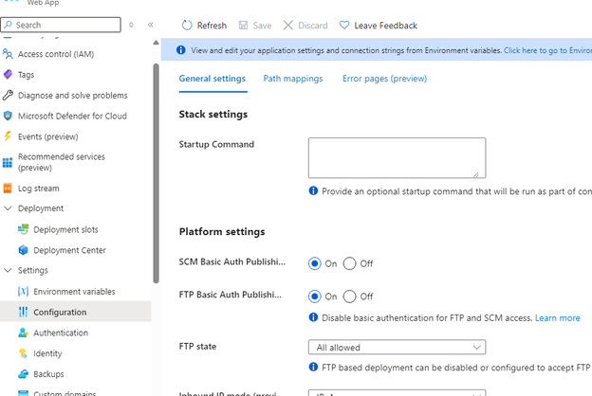Viewport: 592px width, 396px height.
Task: Click the Identity key icon
Action: (24, 353)
